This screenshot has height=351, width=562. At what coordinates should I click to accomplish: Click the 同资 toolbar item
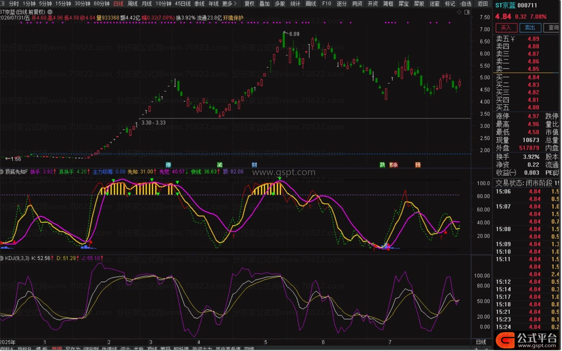[x=357, y=4]
